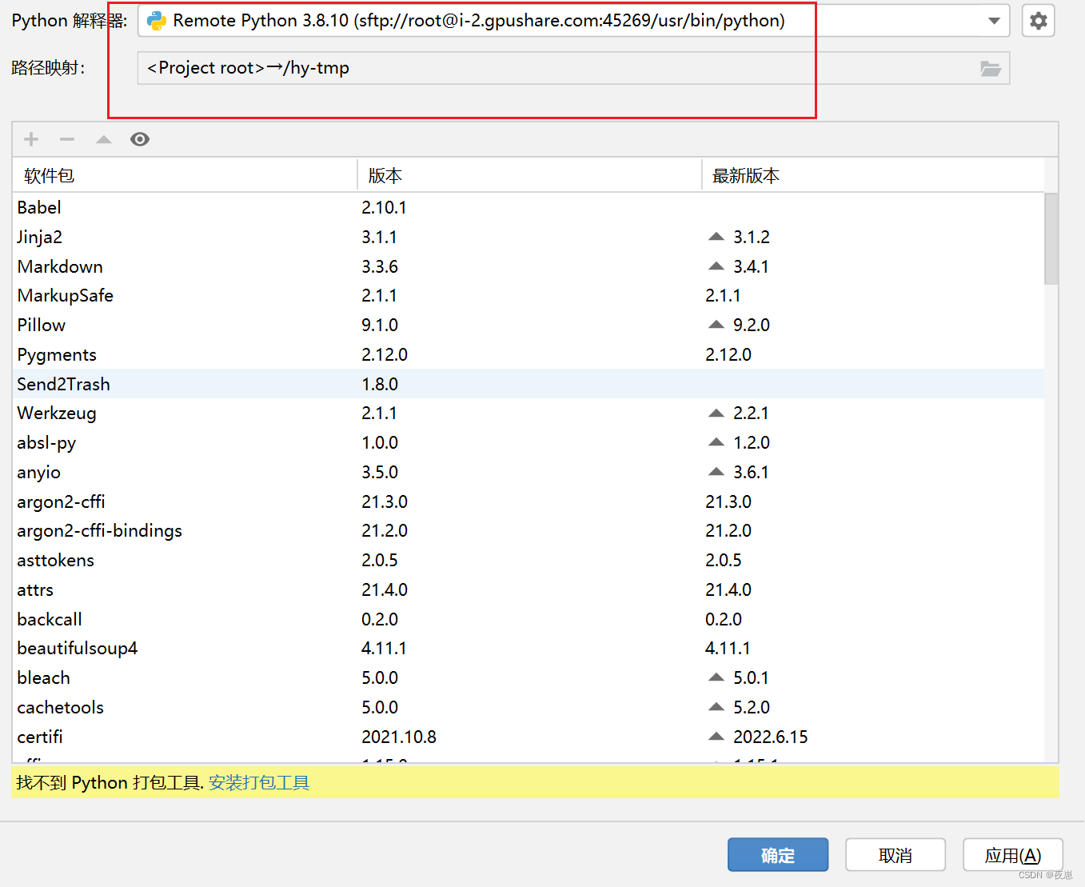
Task: Click asttokens version cell 2.0.5
Action: coord(380,561)
